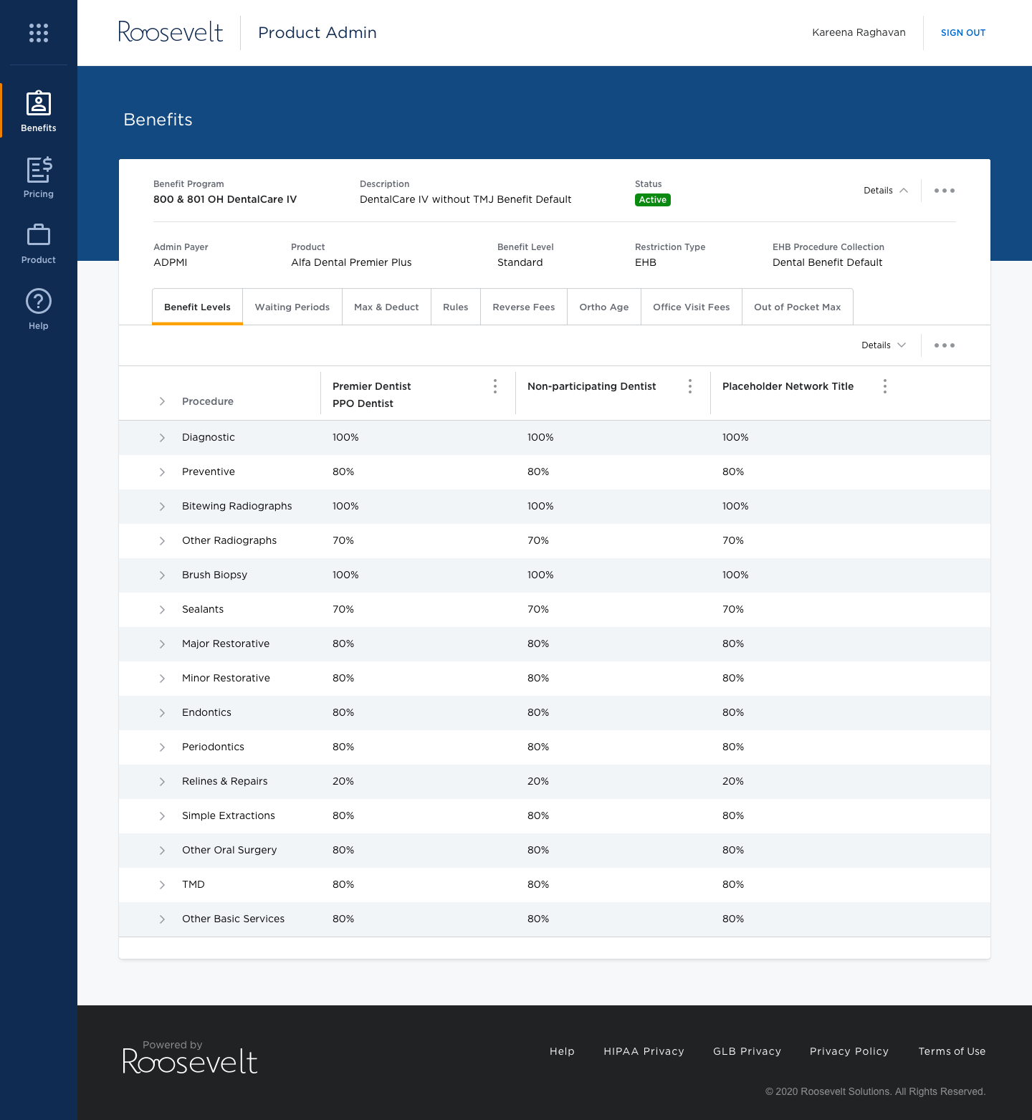
Task: Open Premier Dentist column options menu
Action: (x=495, y=386)
